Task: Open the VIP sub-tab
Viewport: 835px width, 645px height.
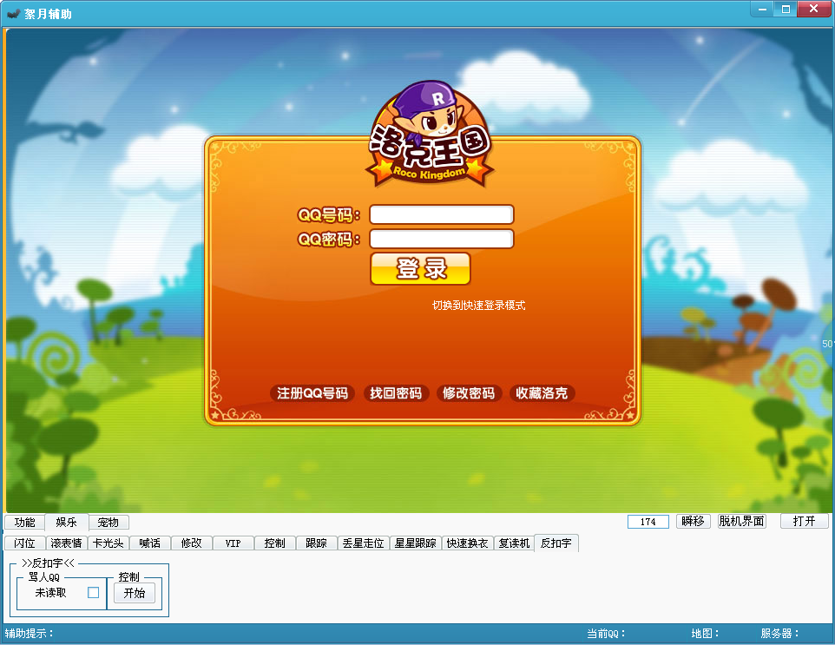Action: (x=233, y=543)
